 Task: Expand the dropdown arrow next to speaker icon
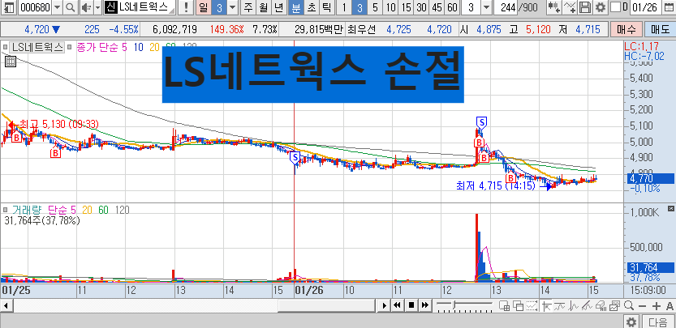coord(97,7)
